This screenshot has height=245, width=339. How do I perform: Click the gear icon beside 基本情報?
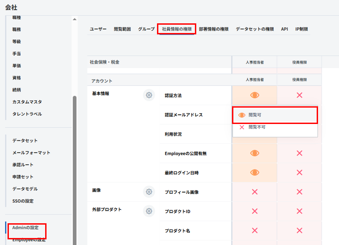tap(149, 95)
